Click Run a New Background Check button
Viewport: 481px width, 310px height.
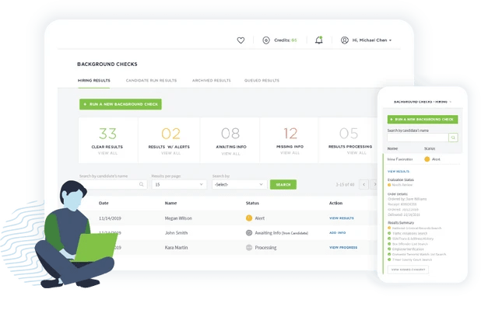point(121,104)
